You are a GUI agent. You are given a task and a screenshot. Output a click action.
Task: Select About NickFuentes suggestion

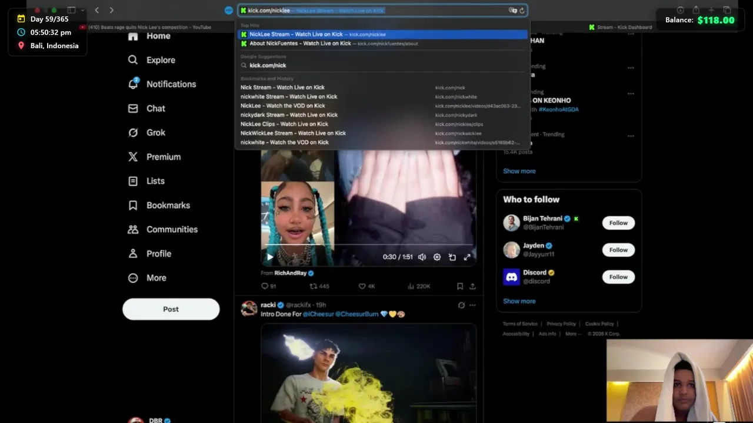pyautogui.click(x=382, y=43)
